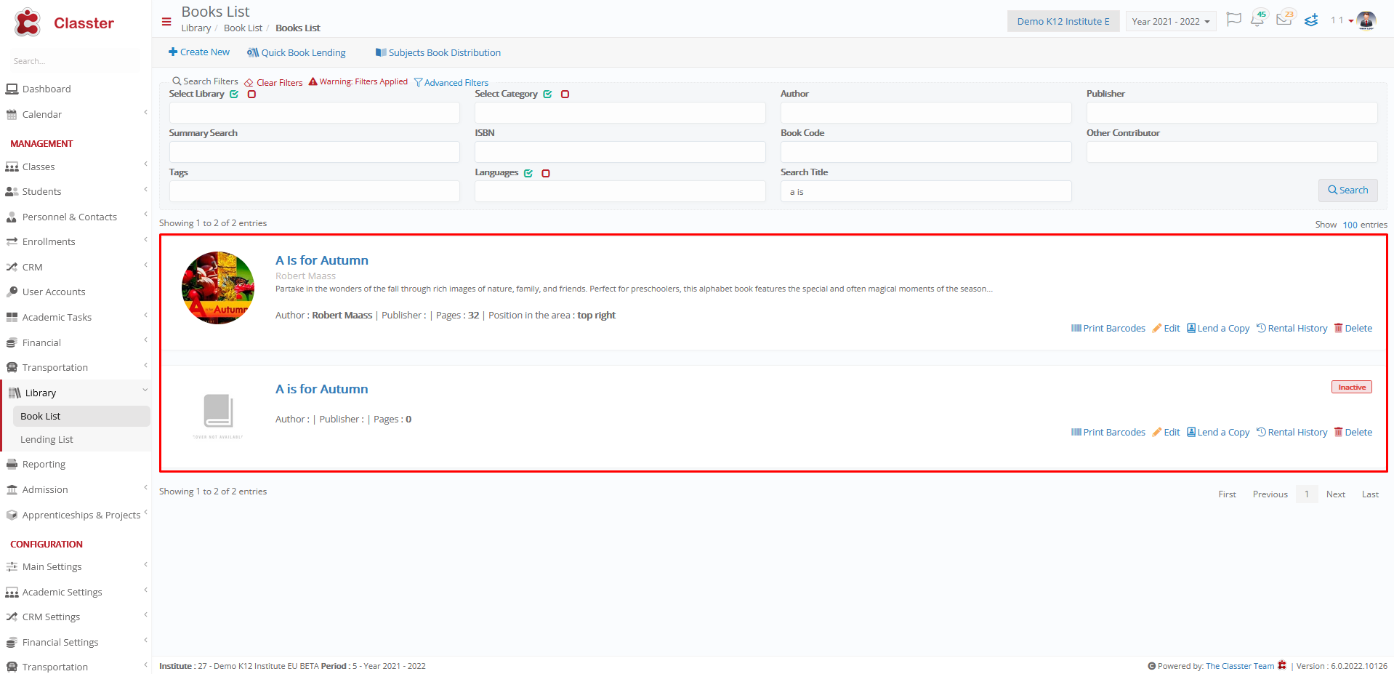Screen dimensions: 1394x674
Task: Open the user avatar profile menu
Action: [x=1366, y=20]
